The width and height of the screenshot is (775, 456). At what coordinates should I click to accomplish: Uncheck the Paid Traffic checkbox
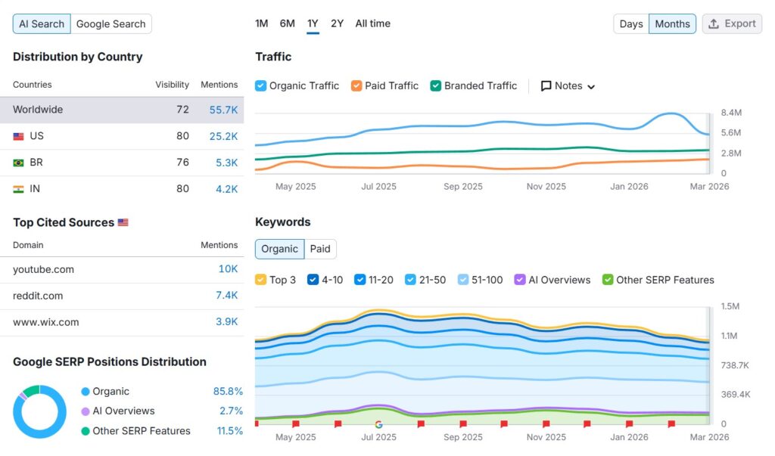(x=356, y=85)
